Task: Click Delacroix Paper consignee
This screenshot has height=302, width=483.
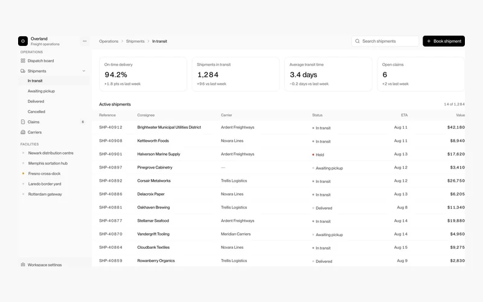Action: [151, 194]
